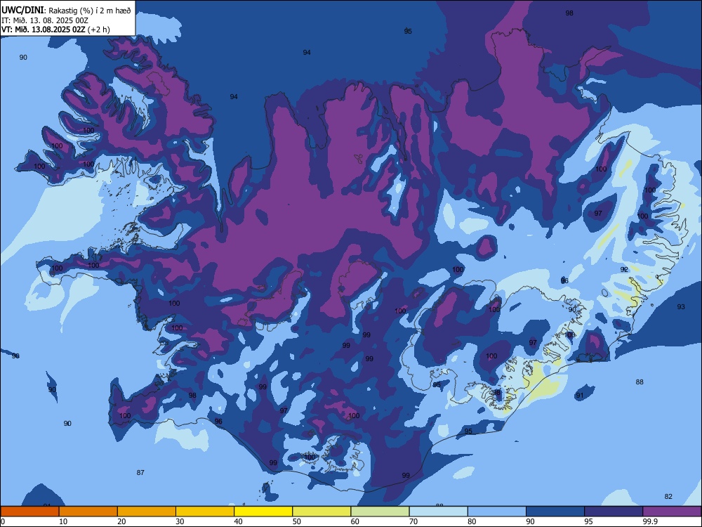Screen dimensions: 702x527
Task: Click the UWC/DINI Rakastig title text
Action: 66,11
